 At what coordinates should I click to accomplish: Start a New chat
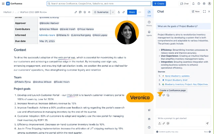[x=196, y=11]
